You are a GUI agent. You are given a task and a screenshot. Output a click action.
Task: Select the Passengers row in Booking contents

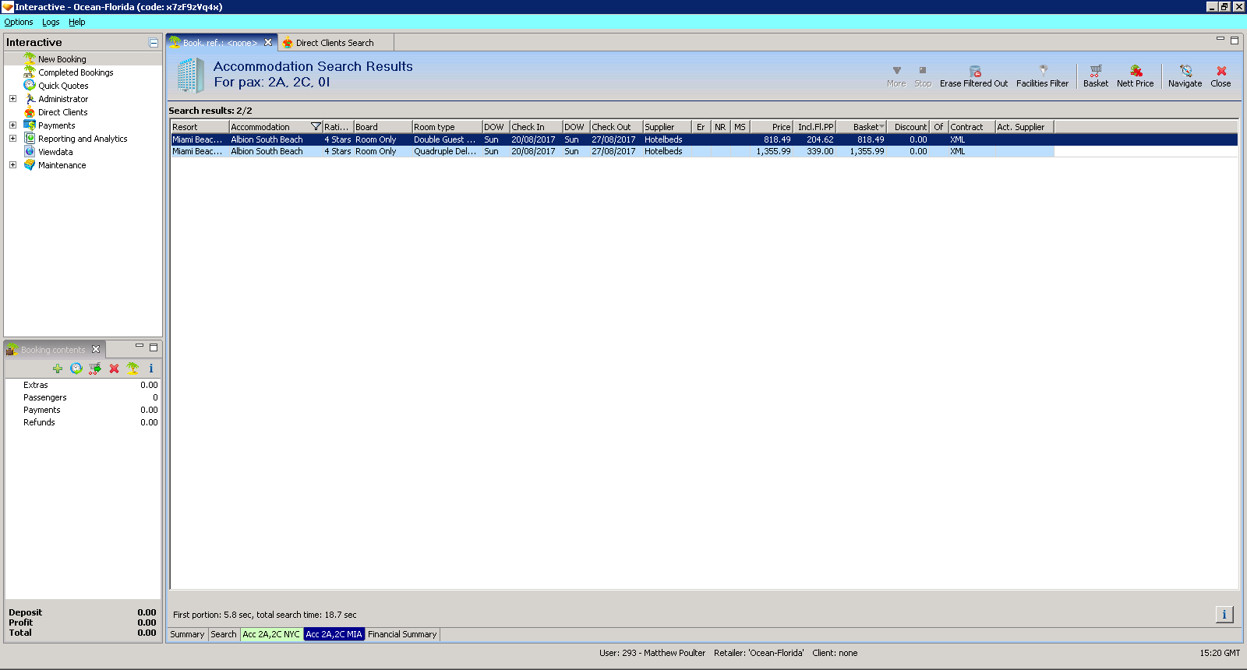83,397
